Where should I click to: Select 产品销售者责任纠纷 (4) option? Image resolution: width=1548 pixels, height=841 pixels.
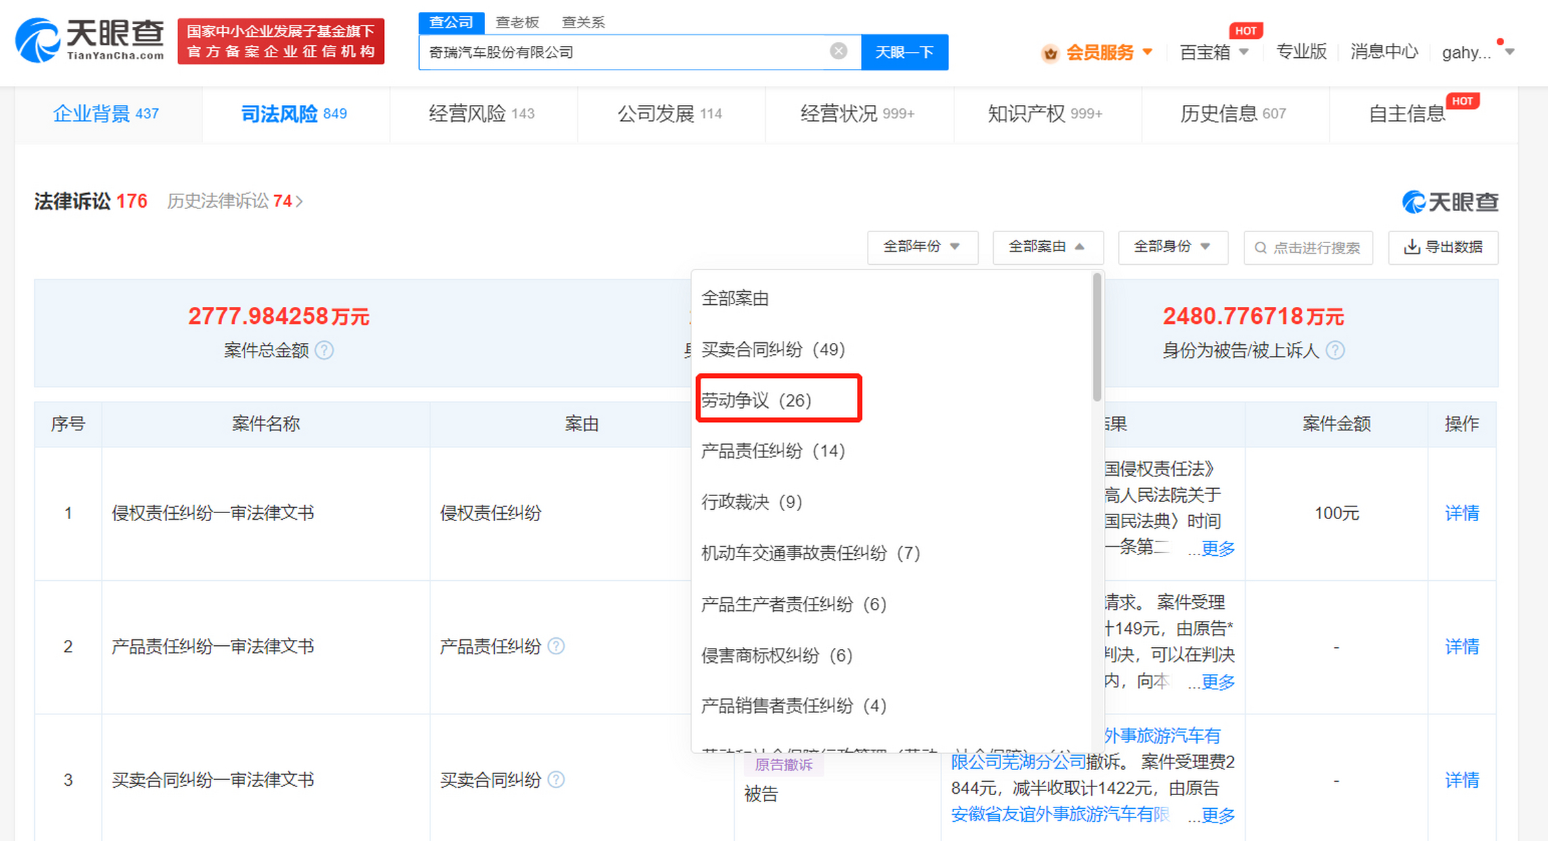[794, 706]
